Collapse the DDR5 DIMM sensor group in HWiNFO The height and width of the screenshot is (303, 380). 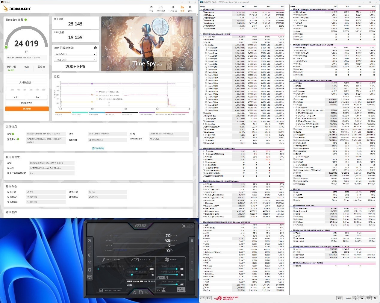[291, 9]
